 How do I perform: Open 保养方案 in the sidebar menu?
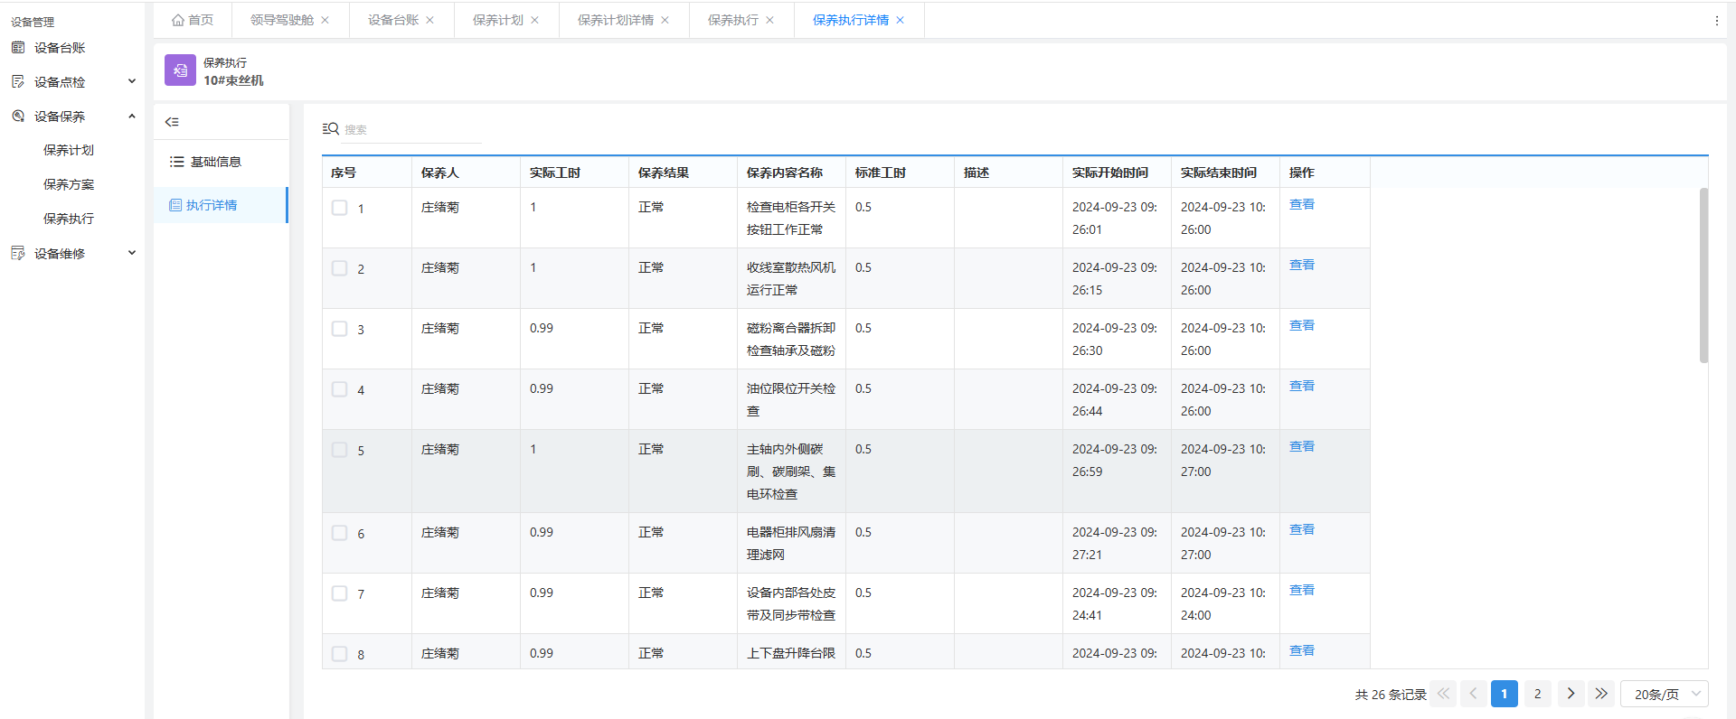pyautogui.click(x=69, y=184)
